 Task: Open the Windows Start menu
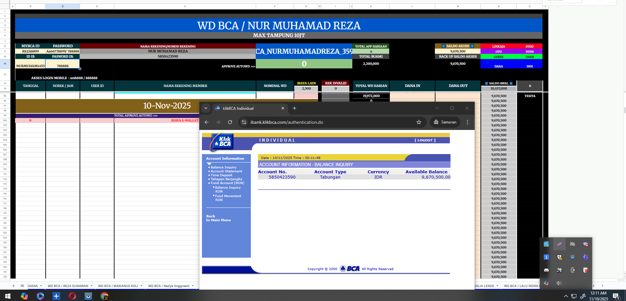[8, 296]
